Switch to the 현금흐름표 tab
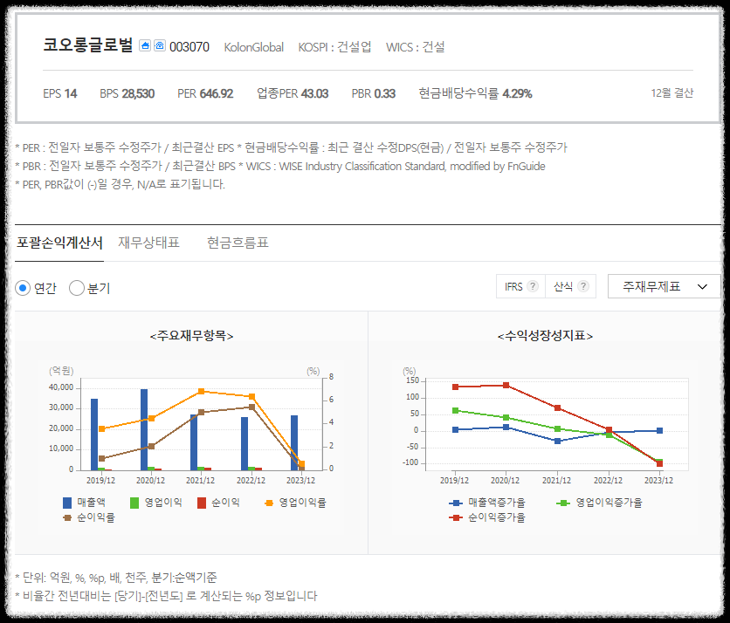The width and height of the screenshot is (730, 623). [238, 243]
